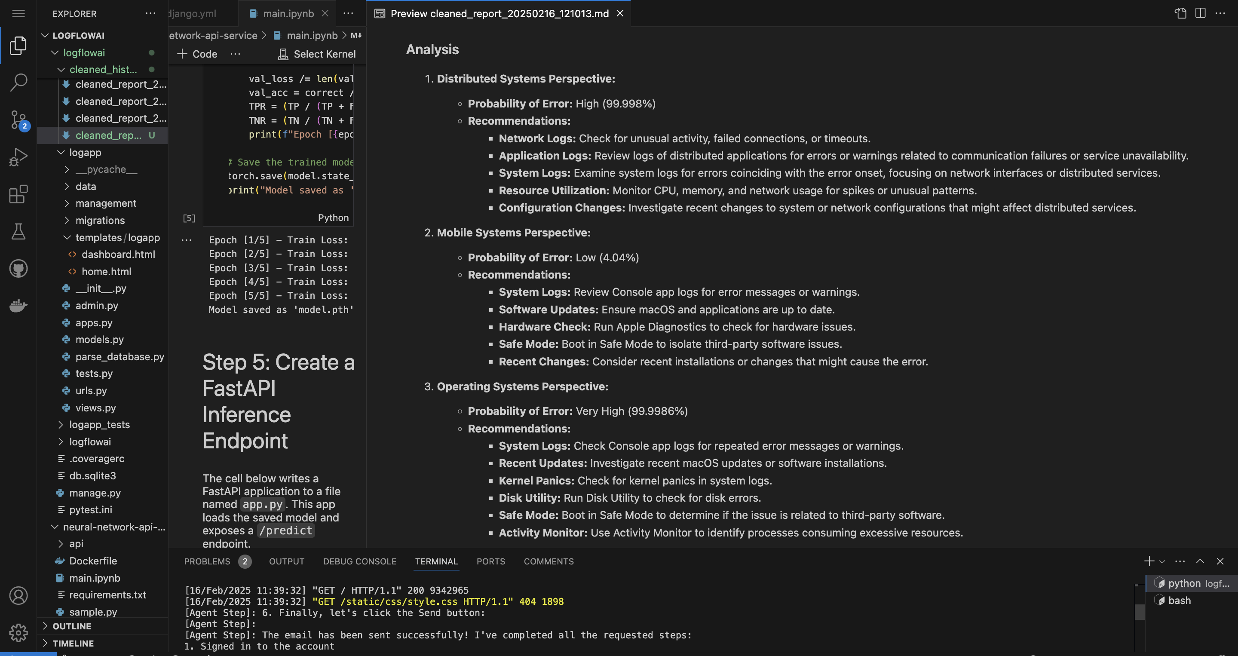This screenshot has height=656, width=1238.
Task: Toggle the hamburger menu at top left
Action: click(x=18, y=13)
